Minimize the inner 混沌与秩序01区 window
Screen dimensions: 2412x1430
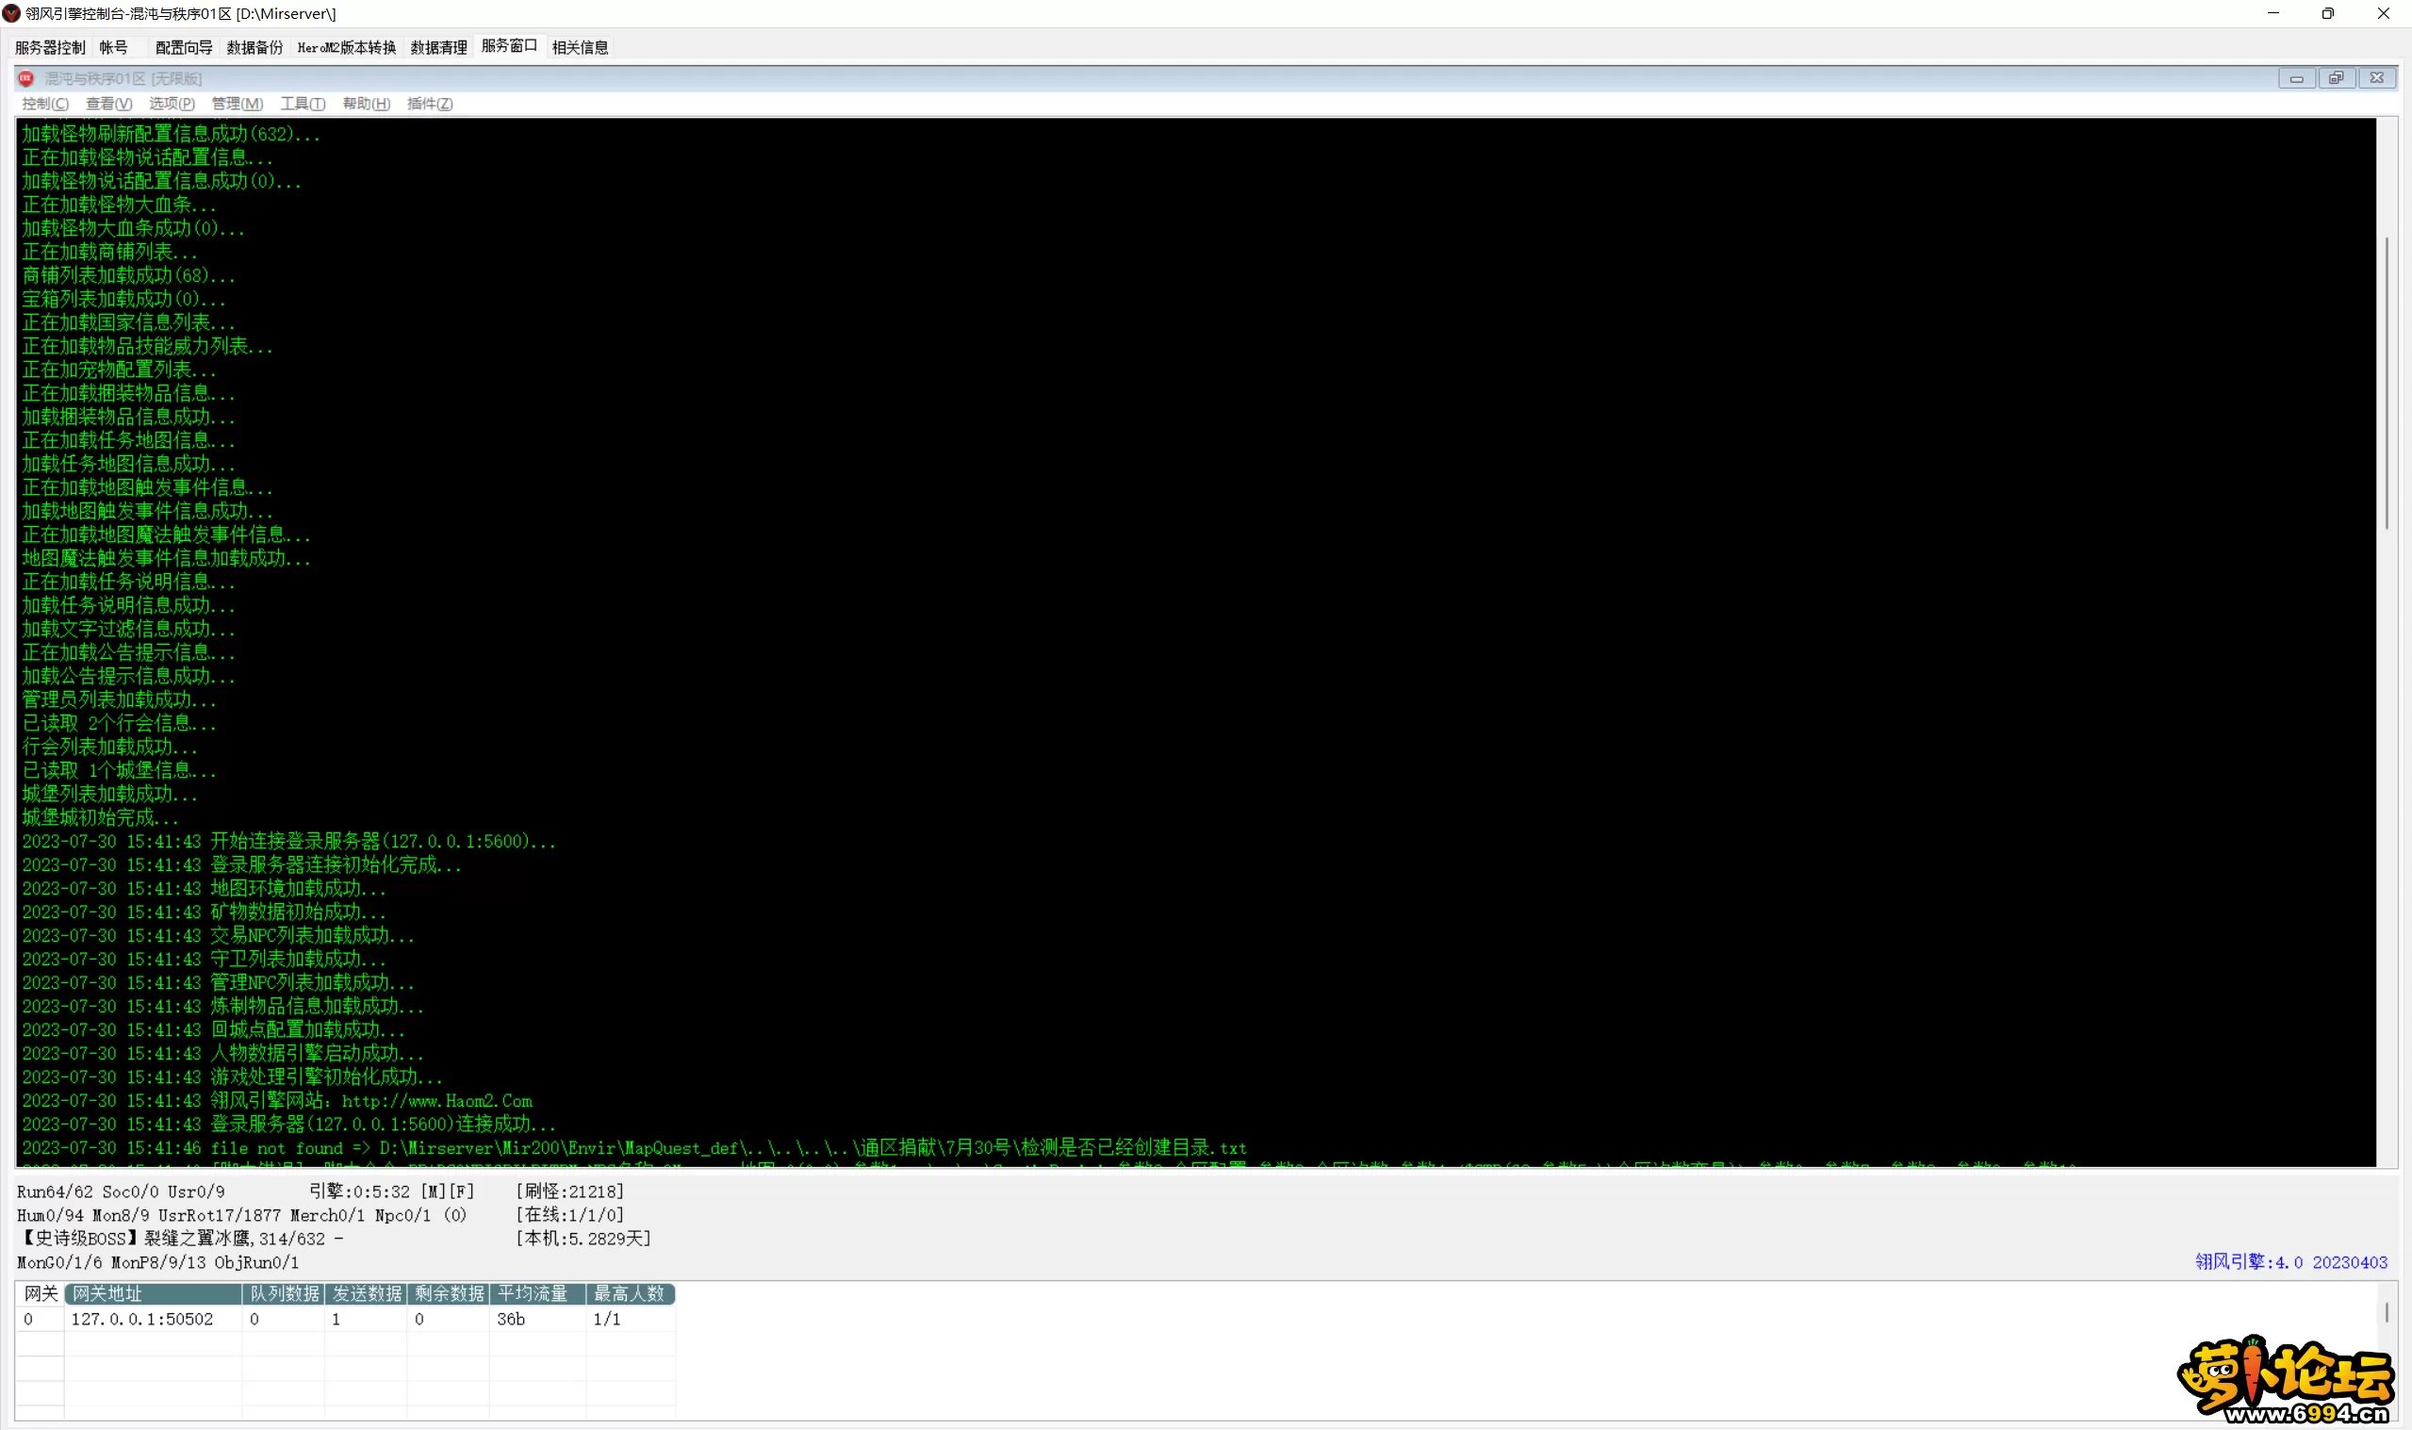pyautogui.click(x=2296, y=78)
